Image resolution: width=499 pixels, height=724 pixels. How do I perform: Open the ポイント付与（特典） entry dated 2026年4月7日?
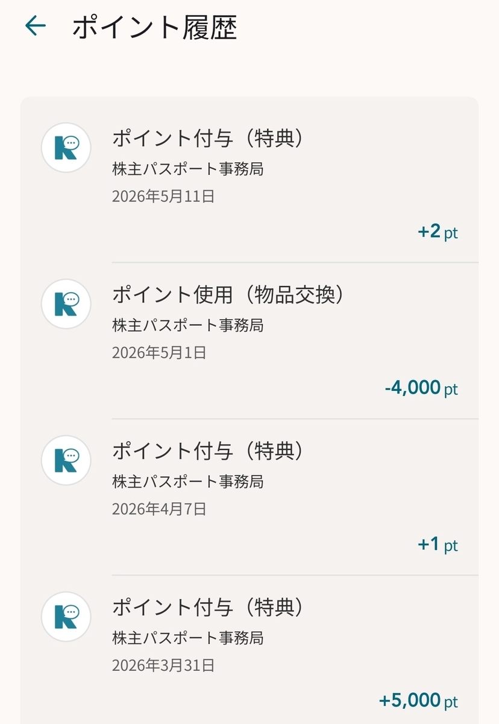249,497
